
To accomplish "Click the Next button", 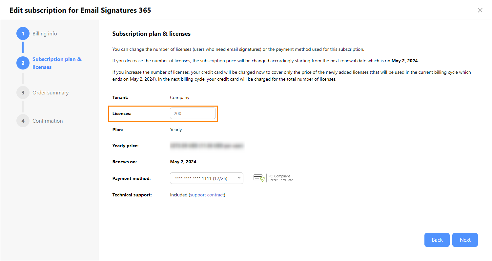I will (465, 240).
